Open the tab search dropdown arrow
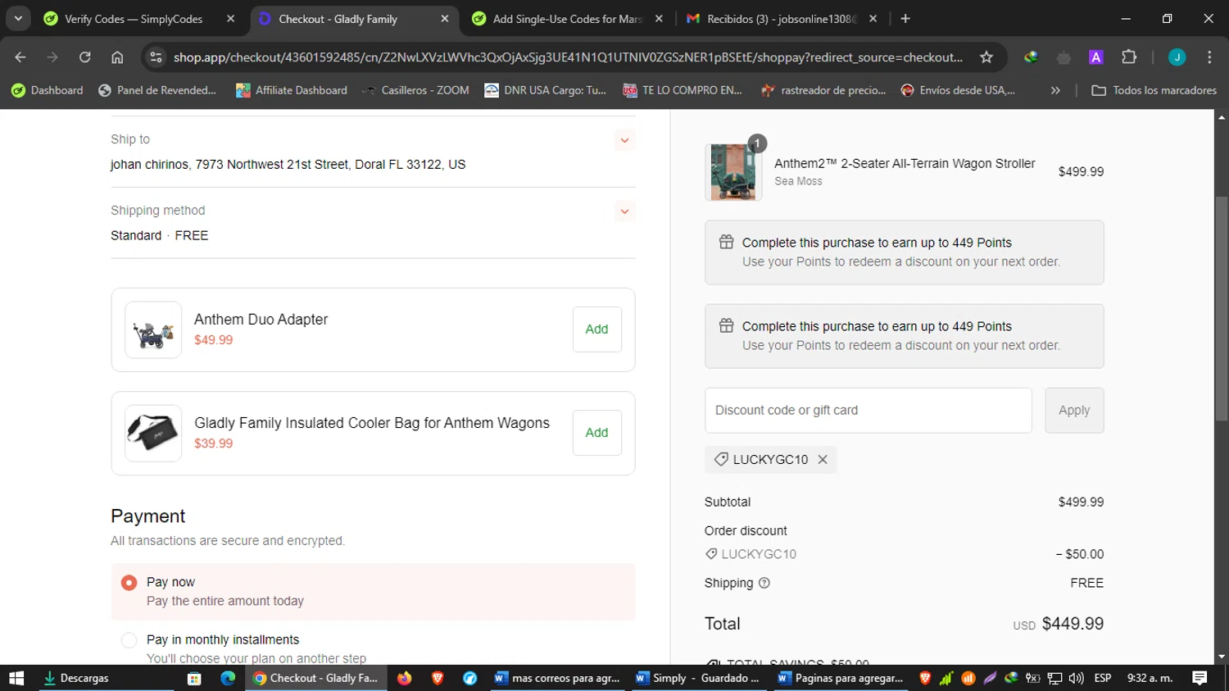 point(18,19)
